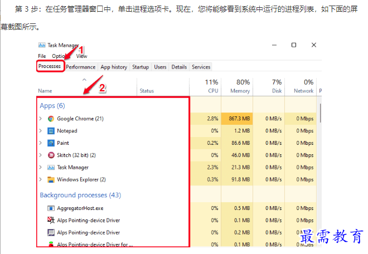This screenshot has height=254, width=368.
Task: Click the Skitch app icon
Action: (x=51, y=155)
